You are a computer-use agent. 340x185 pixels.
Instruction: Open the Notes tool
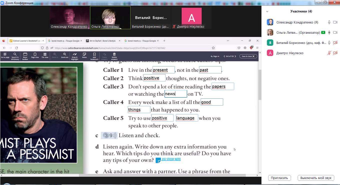pyautogui.click(x=85, y=55)
